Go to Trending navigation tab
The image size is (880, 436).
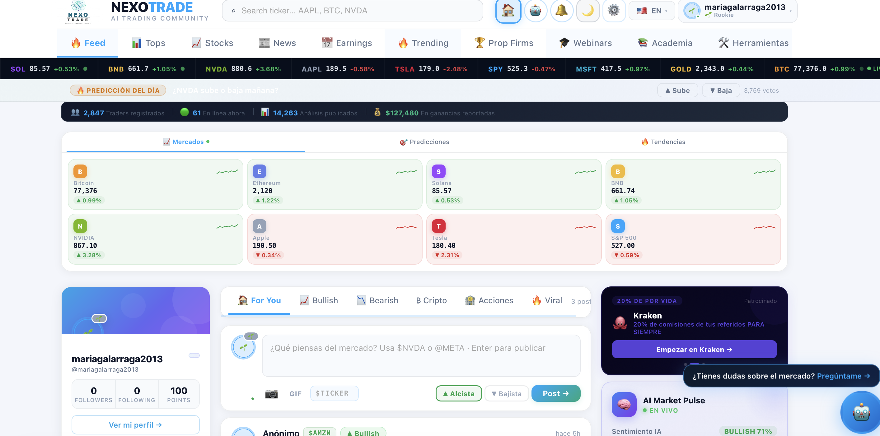coord(423,43)
